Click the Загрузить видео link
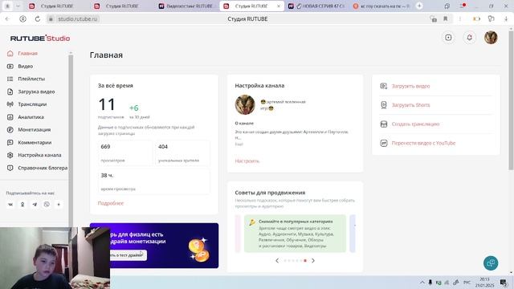Image resolution: width=514 pixels, height=289 pixels. pyautogui.click(x=410, y=86)
